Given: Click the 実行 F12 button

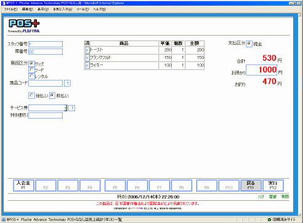Looking at the screenshot, I should 273,186.
